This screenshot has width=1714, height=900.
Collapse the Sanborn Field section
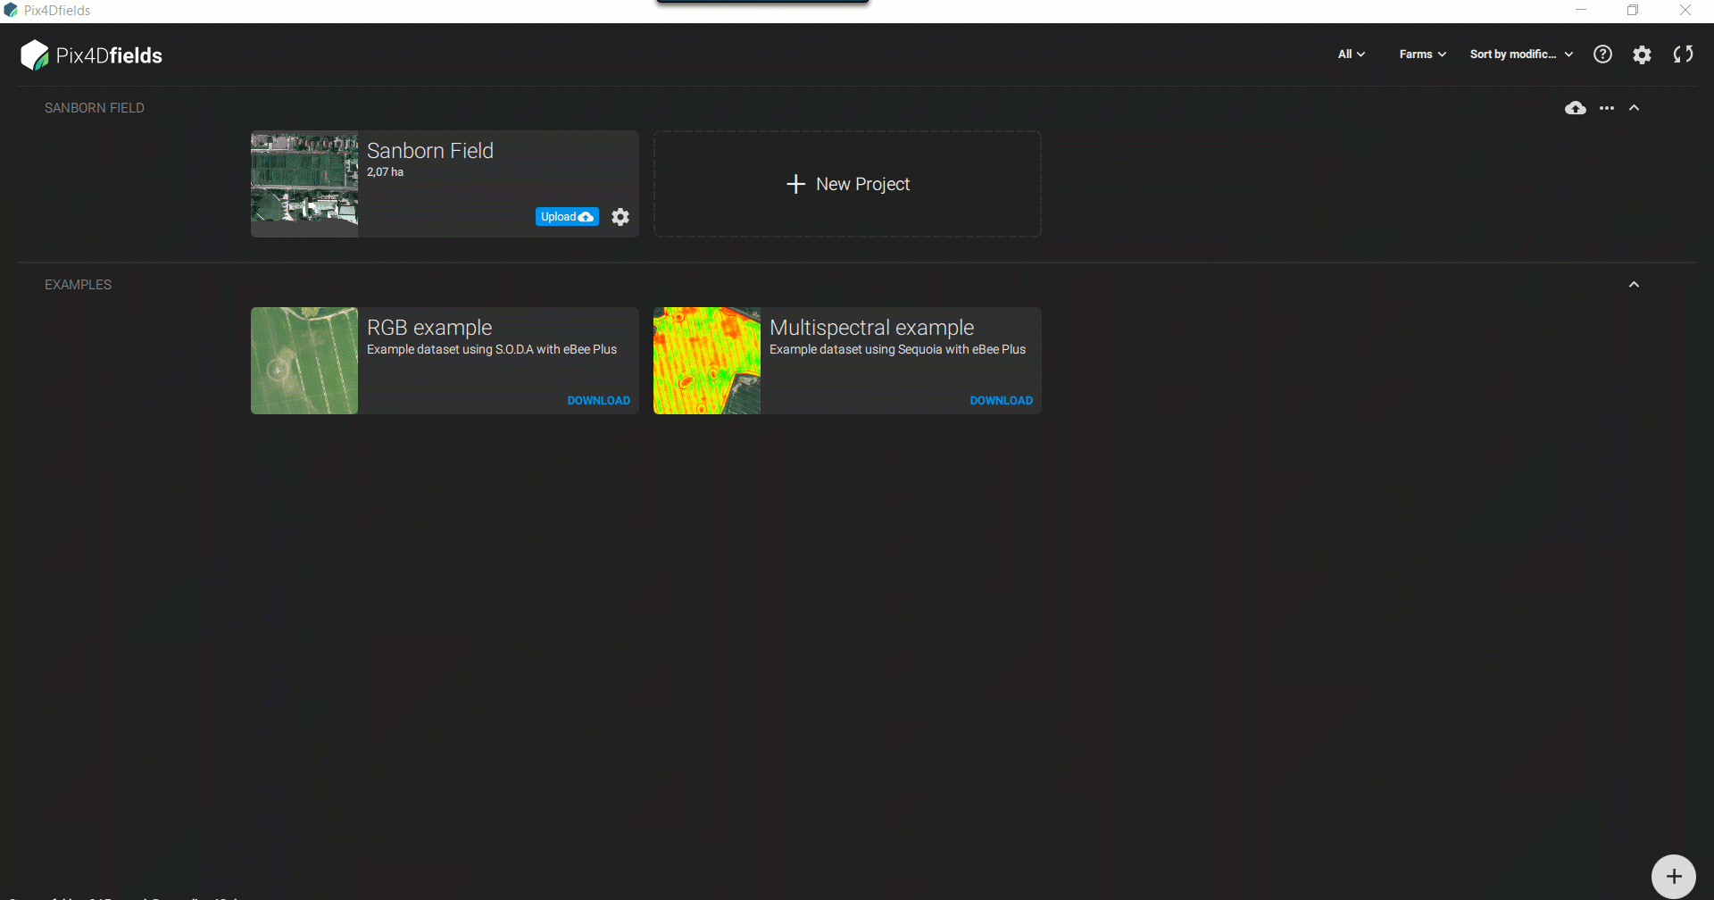(x=1634, y=108)
